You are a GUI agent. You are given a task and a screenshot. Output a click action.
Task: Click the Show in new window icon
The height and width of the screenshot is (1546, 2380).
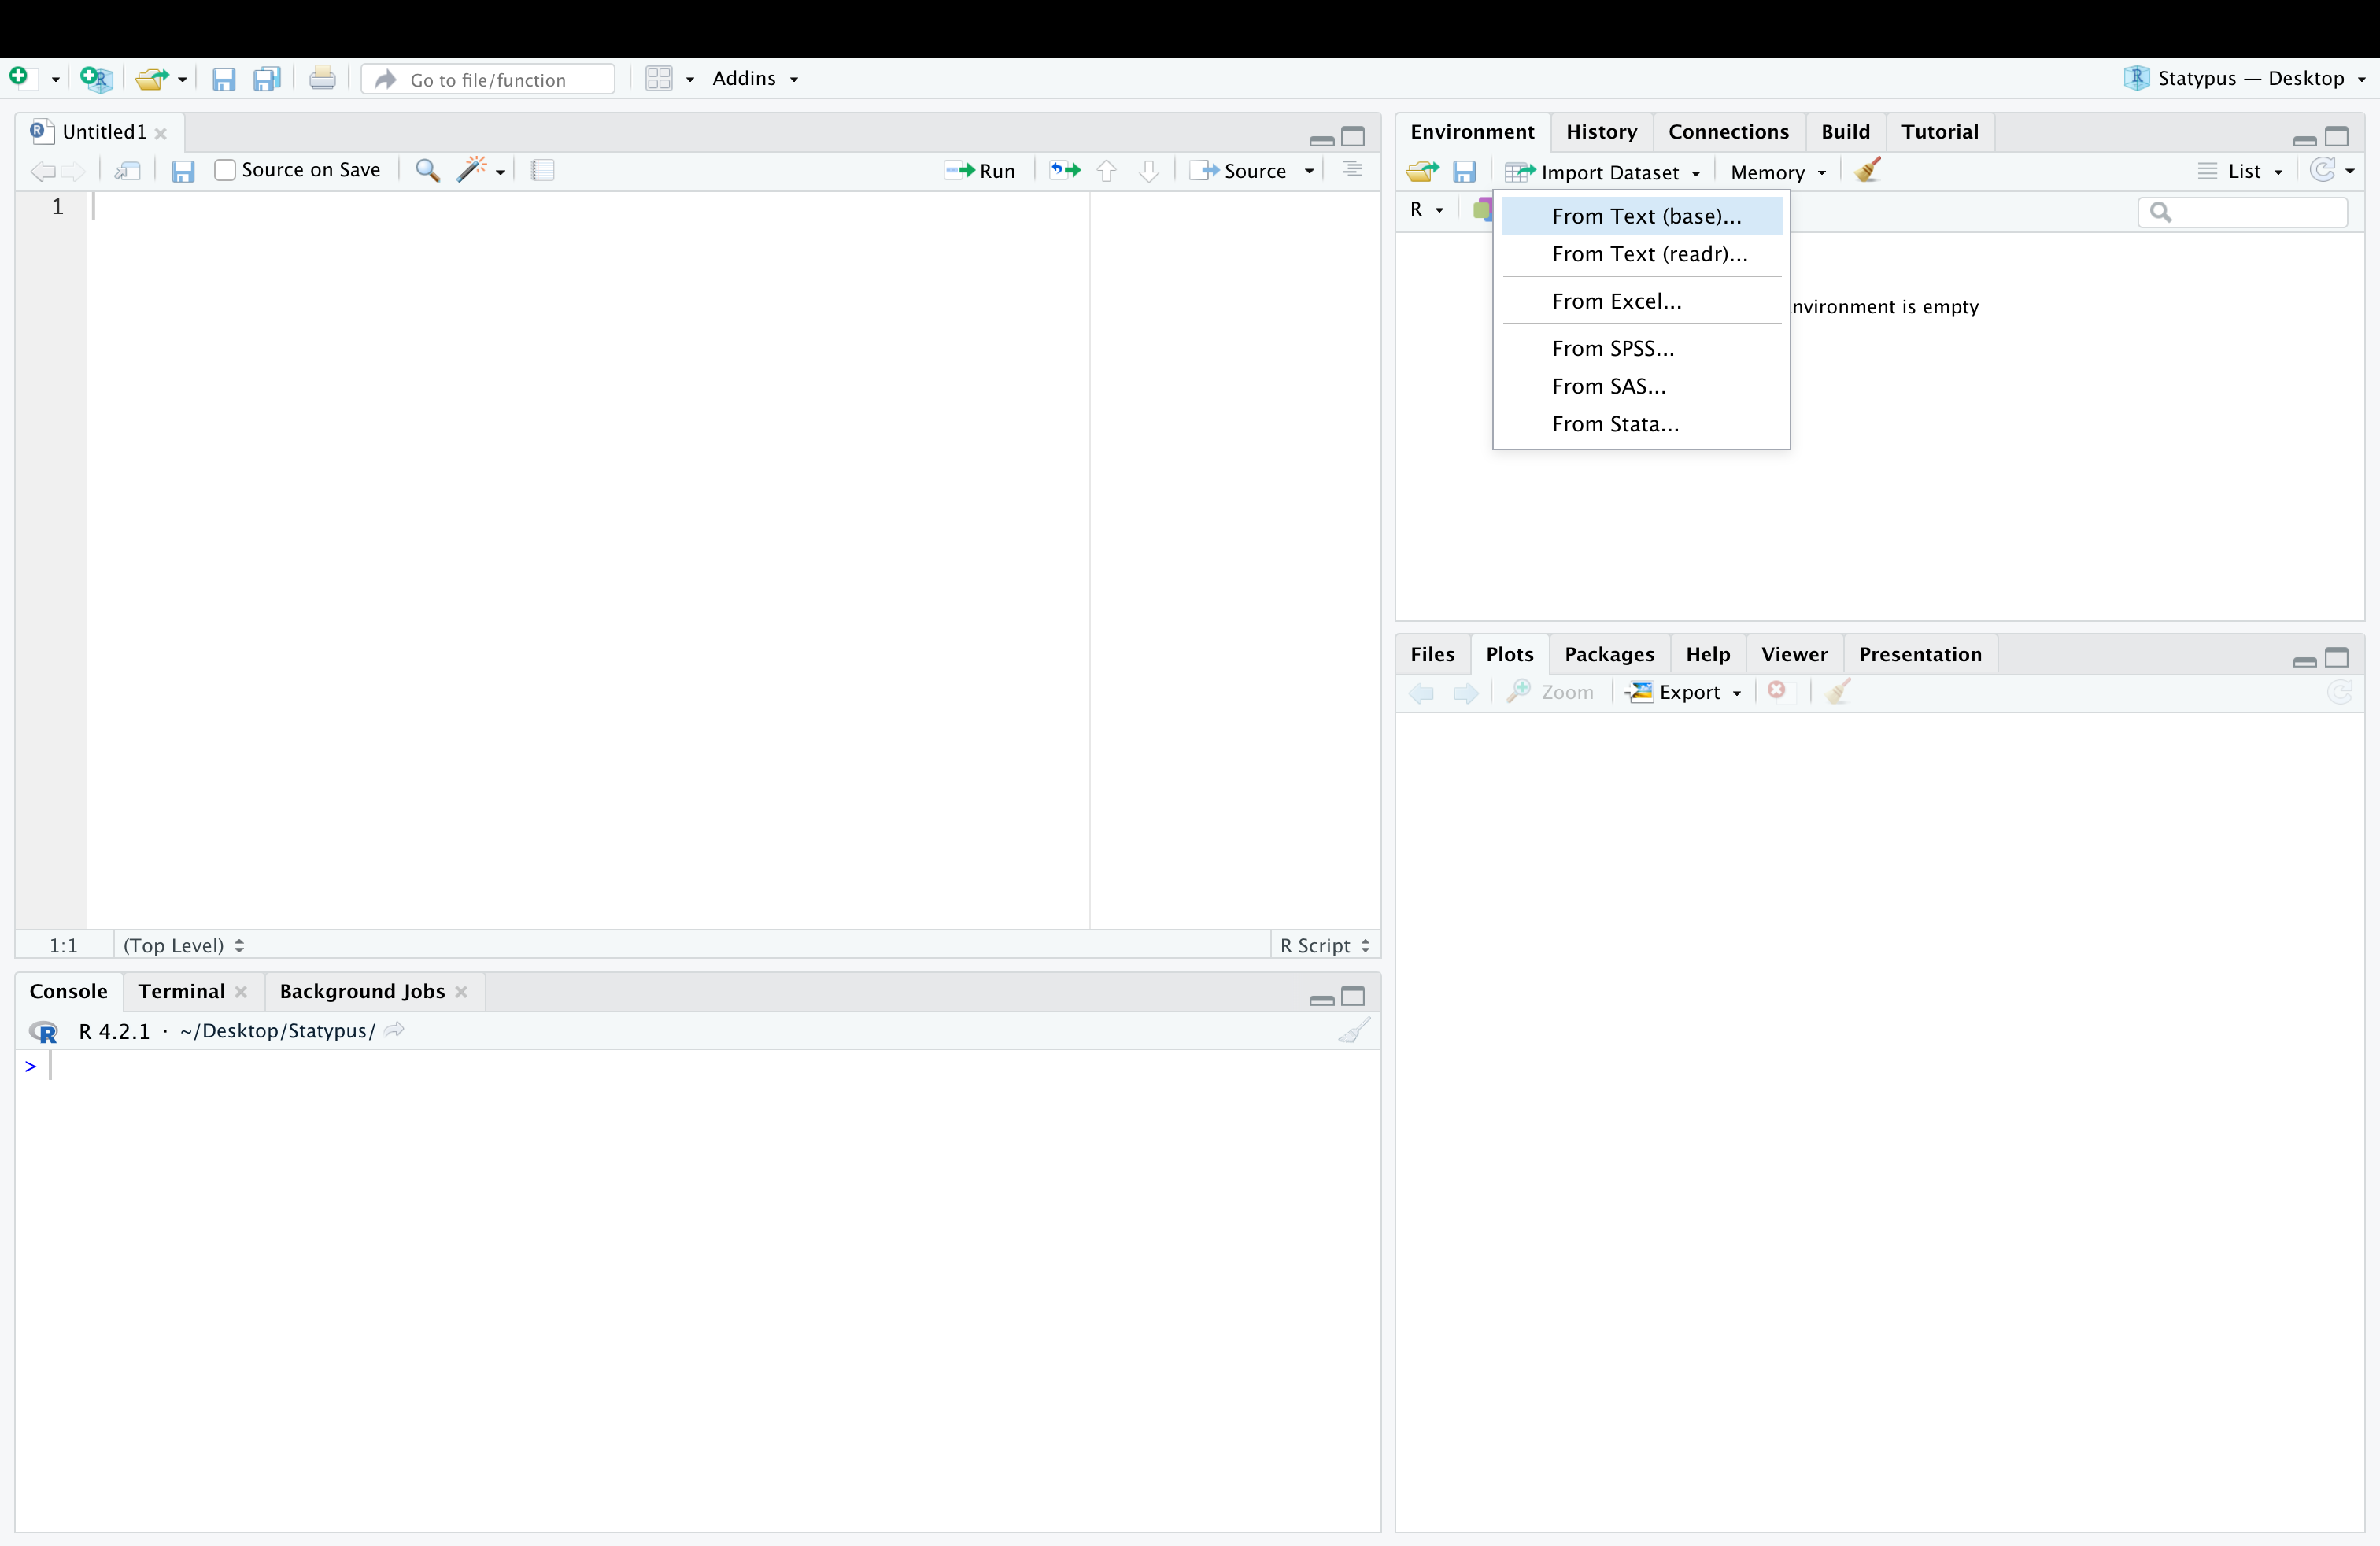point(127,171)
